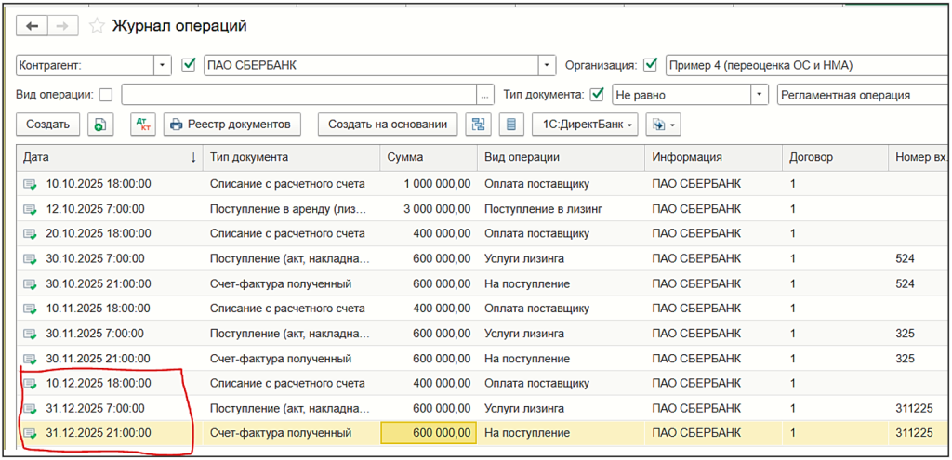Click the forward navigation arrow
The width and height of the screenshot is (952, 460).
(x=63, y=26)
